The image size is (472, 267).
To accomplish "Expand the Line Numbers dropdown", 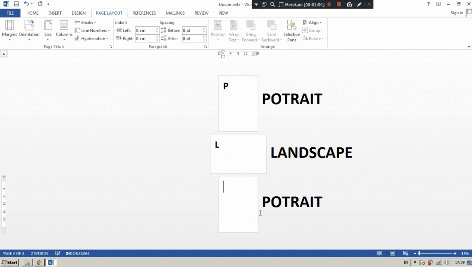I will point(92,30).
